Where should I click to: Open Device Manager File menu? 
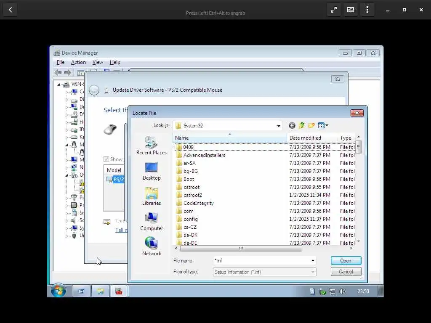[x=61, y=62]
